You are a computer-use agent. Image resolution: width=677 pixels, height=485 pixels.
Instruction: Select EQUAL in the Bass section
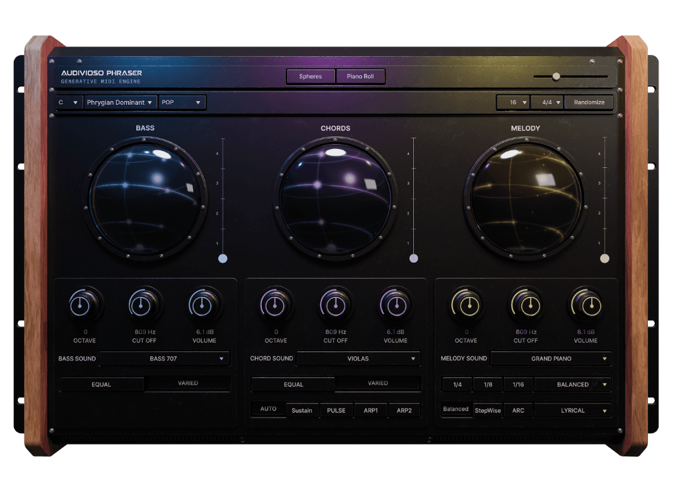click(x=102, y=385)
